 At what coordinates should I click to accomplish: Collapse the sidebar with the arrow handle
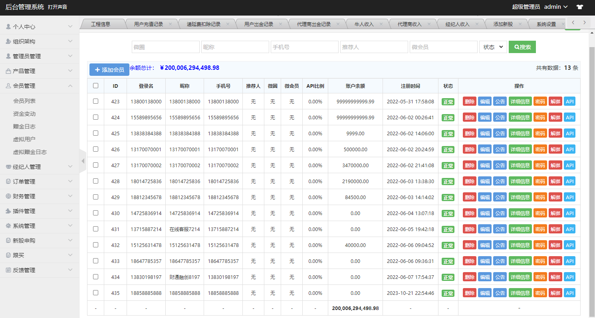(83, 161)
